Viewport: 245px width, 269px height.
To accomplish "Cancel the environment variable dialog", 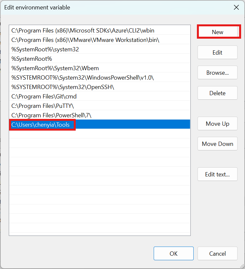I will 217,253.
